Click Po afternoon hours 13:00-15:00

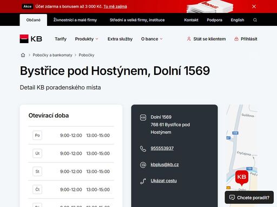click(98, 135)
